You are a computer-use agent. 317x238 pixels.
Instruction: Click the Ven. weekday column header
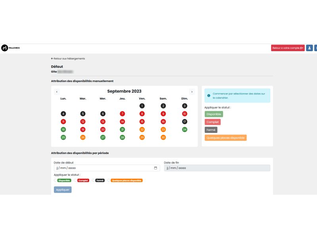tap(142, 98)
